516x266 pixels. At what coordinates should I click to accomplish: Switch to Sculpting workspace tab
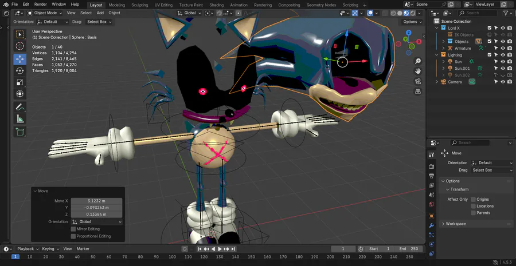[139, 5]
